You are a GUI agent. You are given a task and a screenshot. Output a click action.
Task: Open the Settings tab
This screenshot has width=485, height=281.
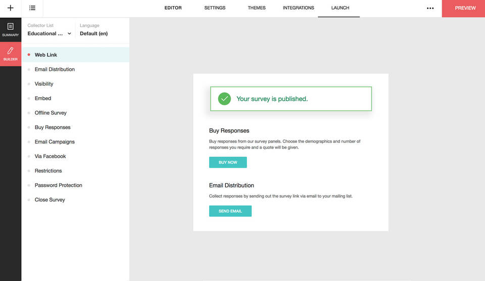215,8
